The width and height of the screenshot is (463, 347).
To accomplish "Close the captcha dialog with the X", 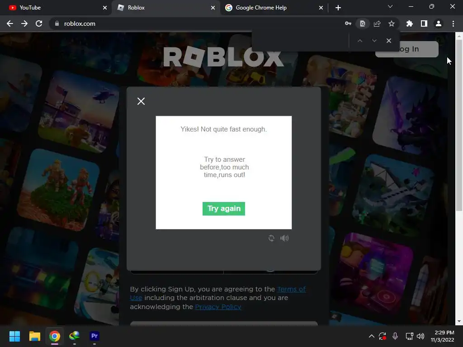I will 141,101.
